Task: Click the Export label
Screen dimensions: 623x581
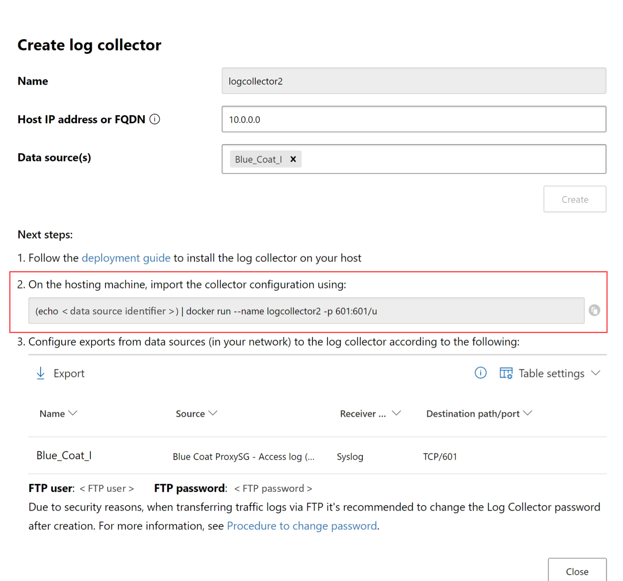Action: 69,374
